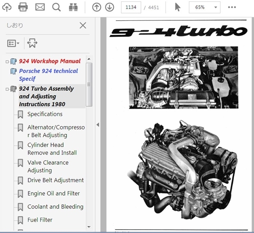The width and height of the screenshot is (254, 233).
Task: Click the cloud upload icon
Action: (x=7, y=7)
